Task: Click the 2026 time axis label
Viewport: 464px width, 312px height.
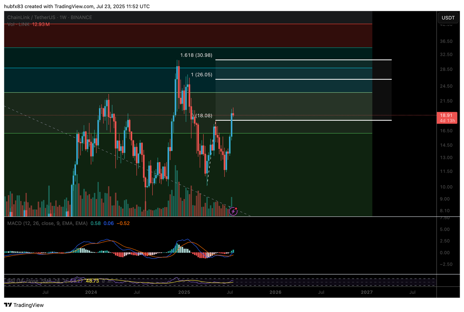Action: [275, 292]
